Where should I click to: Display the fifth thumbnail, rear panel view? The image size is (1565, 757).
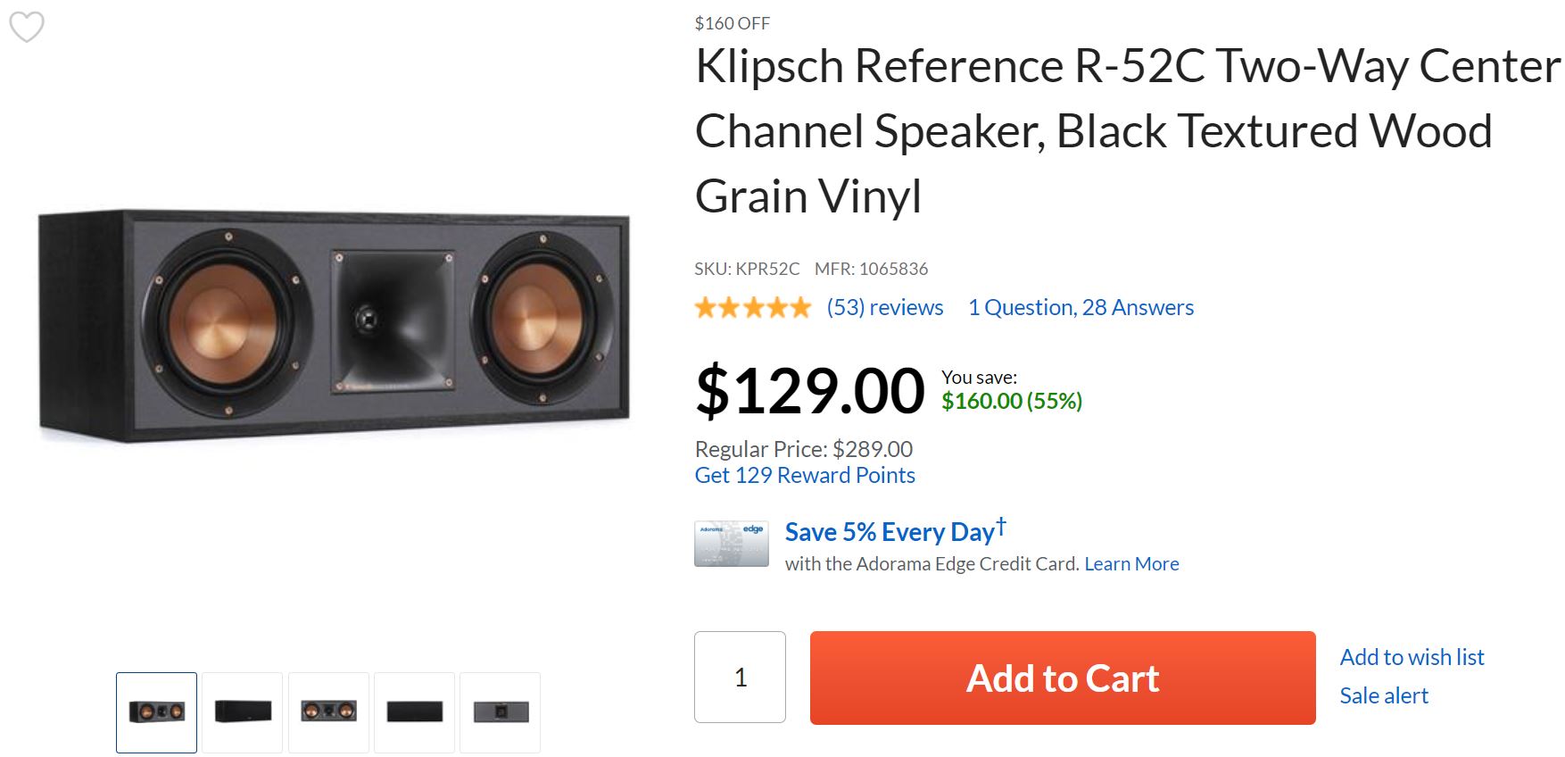501,712
